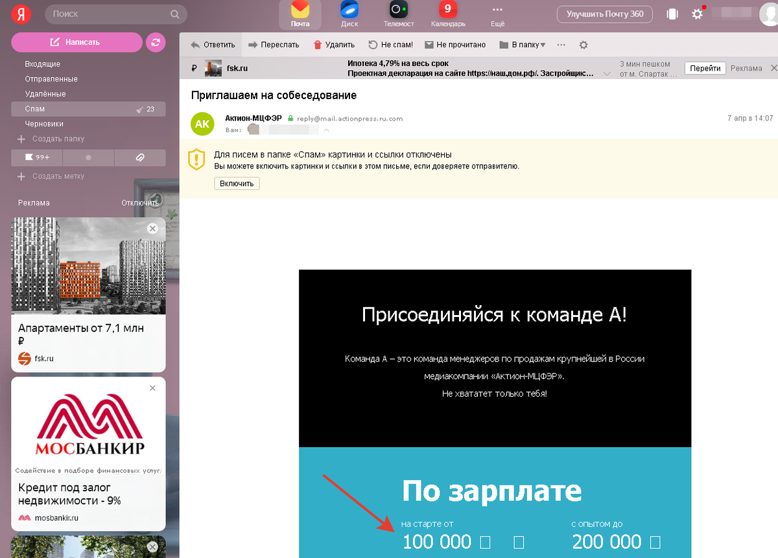Filter by important flag 99+
The height and width of the screenshot is (558, 778).
pos(37,157)
